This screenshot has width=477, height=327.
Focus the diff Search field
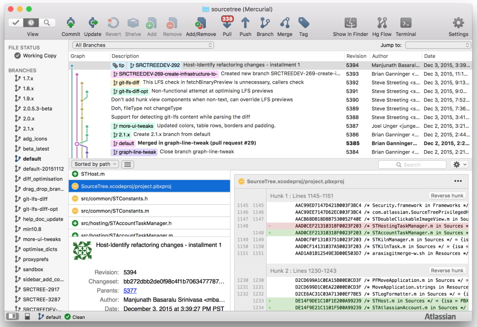412,165
